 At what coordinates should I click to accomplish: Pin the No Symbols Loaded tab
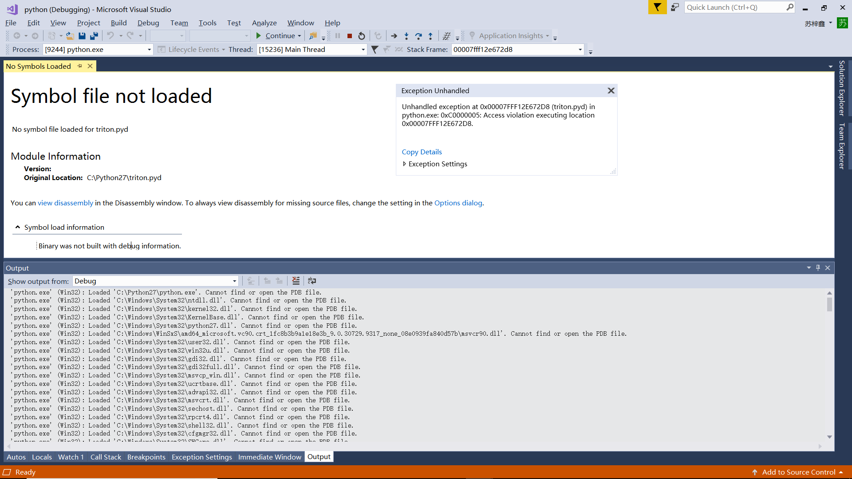[79, 66]
